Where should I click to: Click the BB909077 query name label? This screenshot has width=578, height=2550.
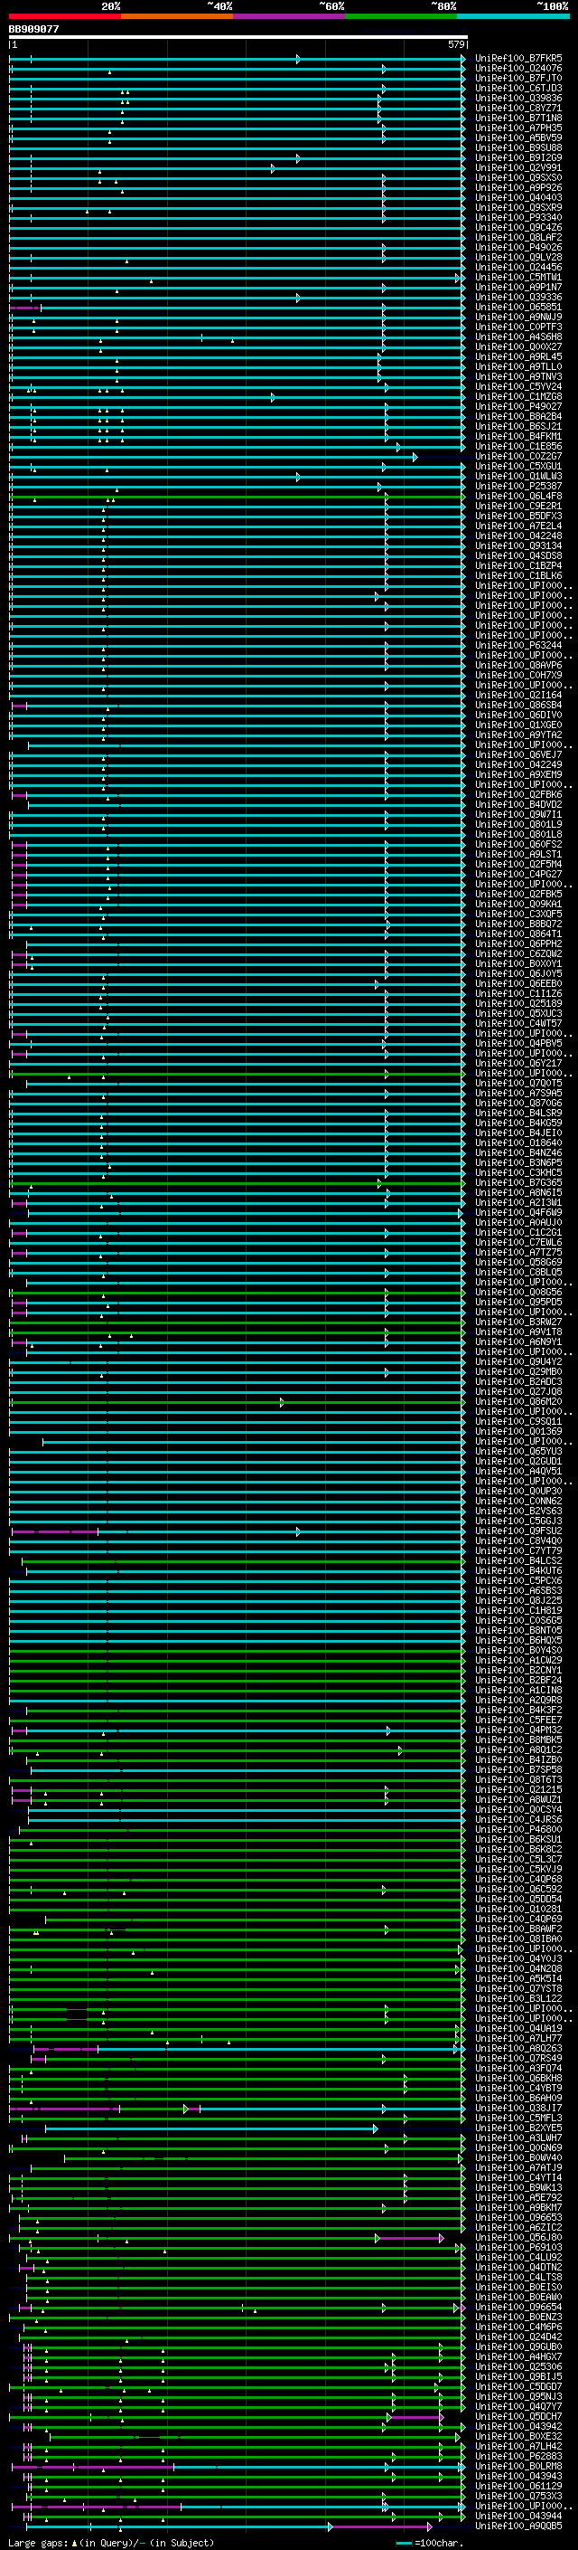click(33, 30)
